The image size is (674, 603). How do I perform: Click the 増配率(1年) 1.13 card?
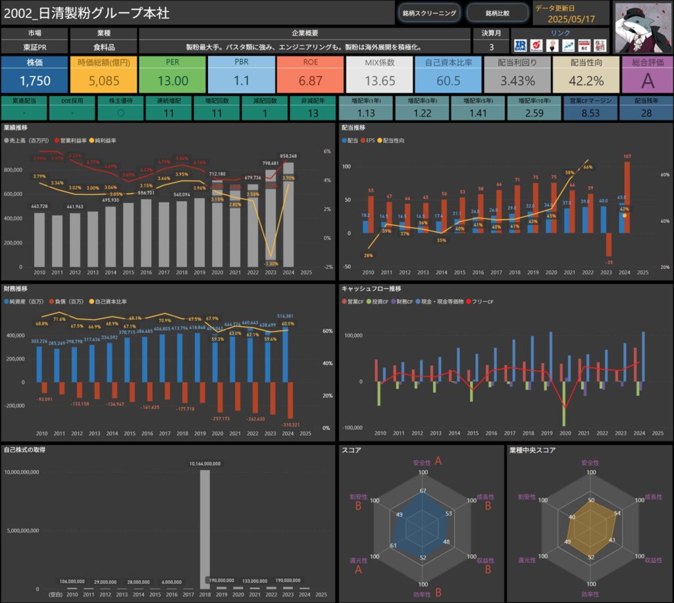pos(366,109)
